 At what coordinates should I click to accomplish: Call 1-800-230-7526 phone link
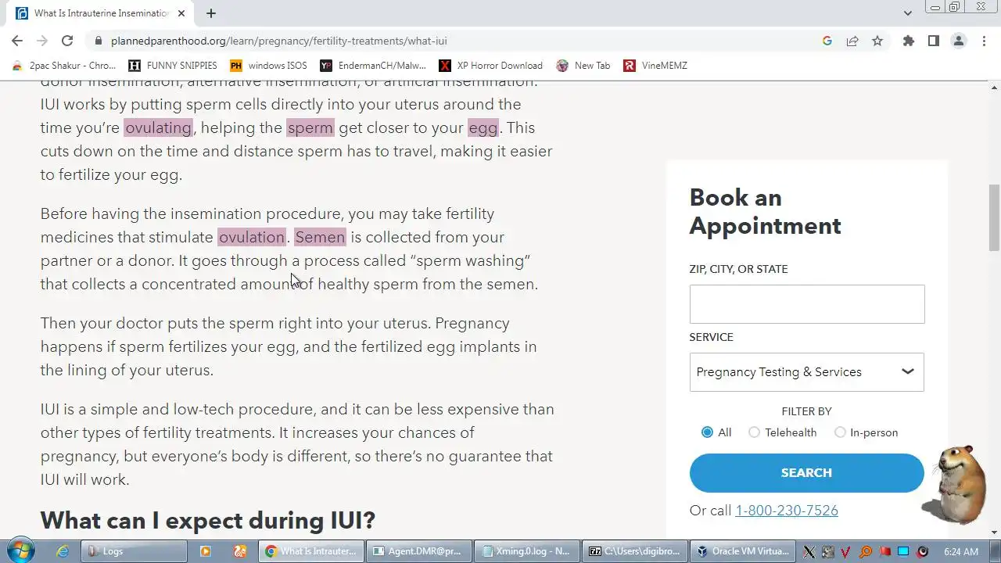pos(787,511)
